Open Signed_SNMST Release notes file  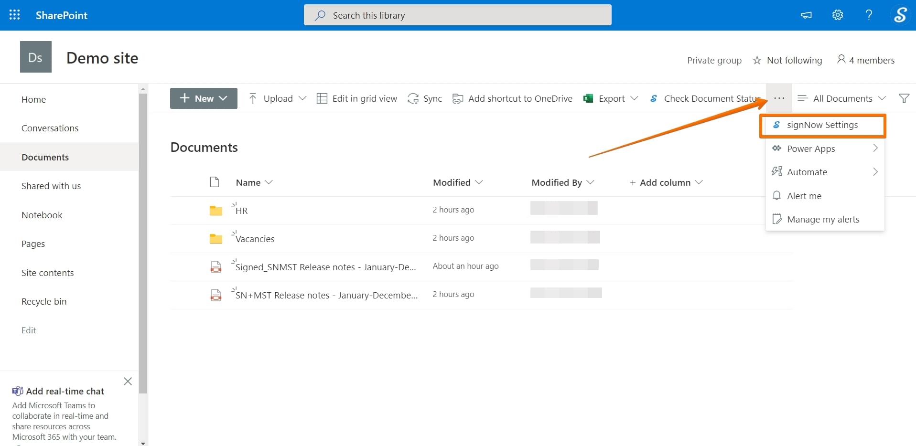[x=325, y=267]
